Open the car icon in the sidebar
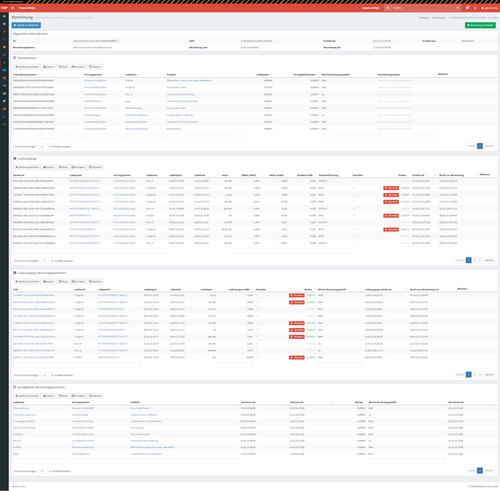 tap(4, 93)
